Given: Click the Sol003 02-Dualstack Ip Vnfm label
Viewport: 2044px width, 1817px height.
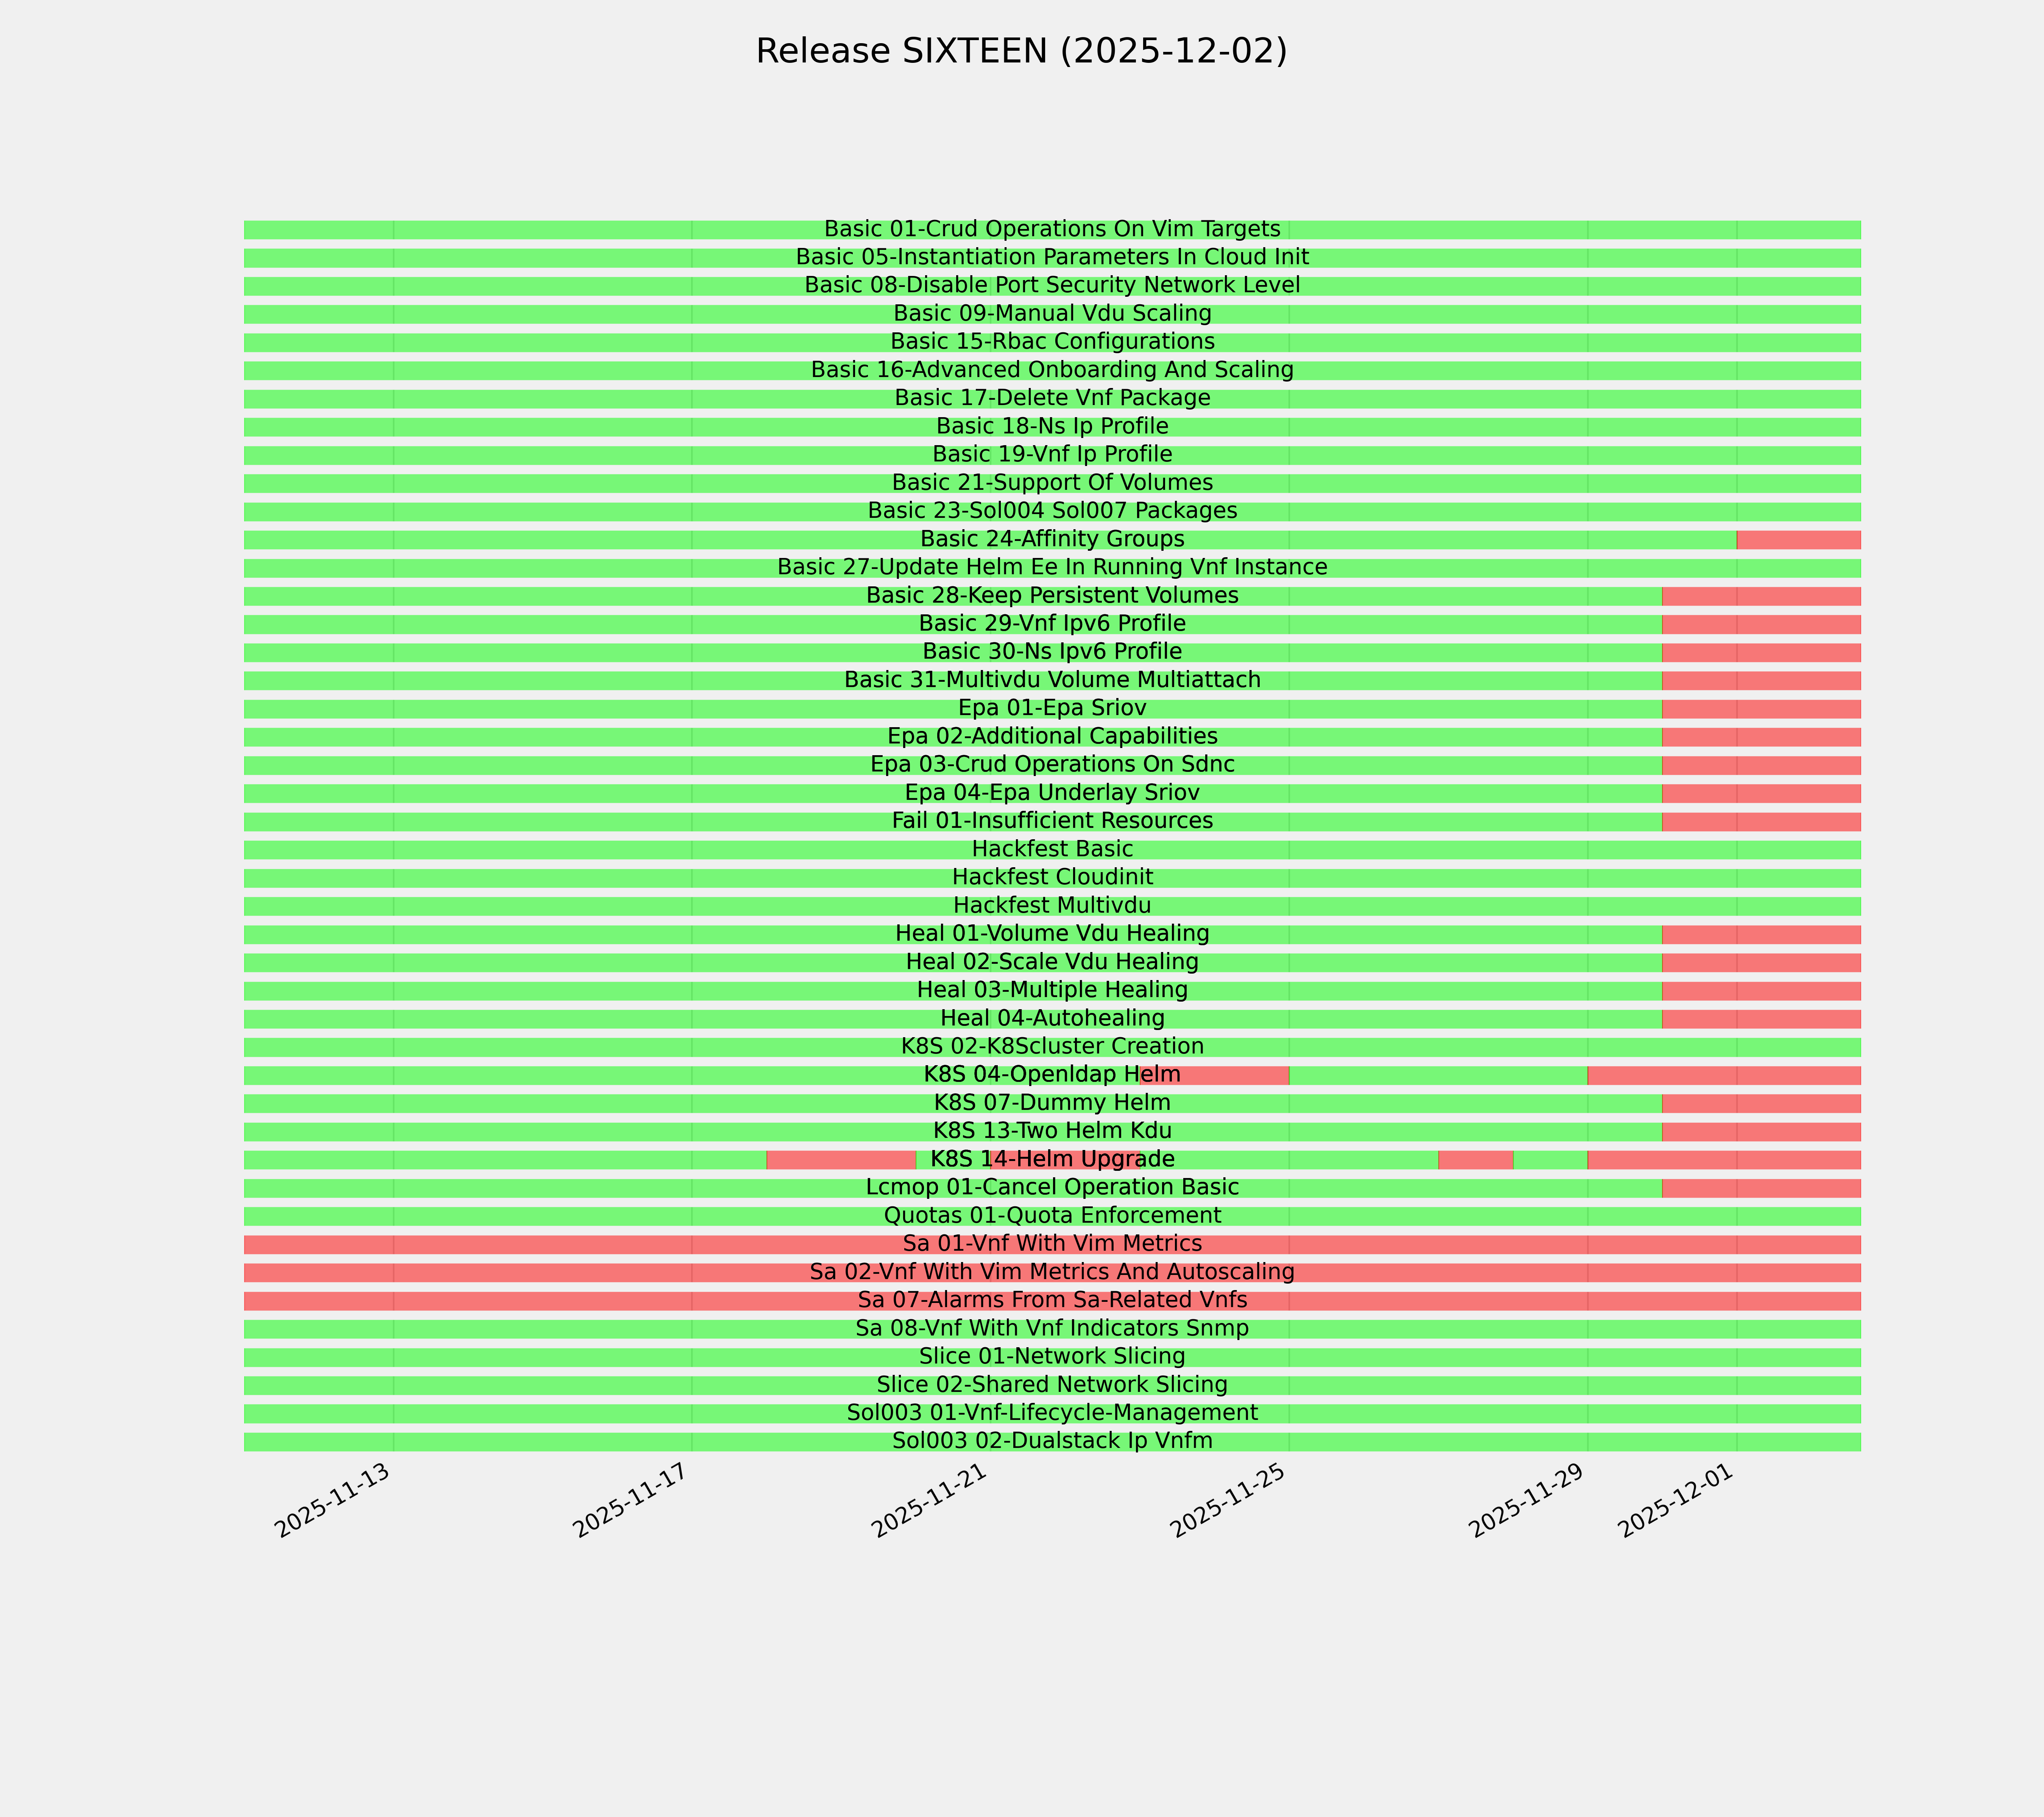Looking at the screenshot, I should 1052,1441.
